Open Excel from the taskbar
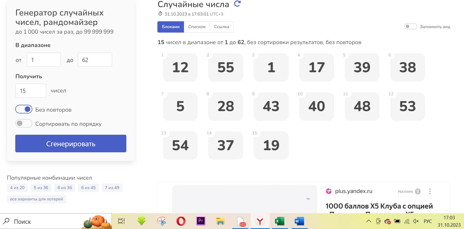464x229 pixels. 280,221
